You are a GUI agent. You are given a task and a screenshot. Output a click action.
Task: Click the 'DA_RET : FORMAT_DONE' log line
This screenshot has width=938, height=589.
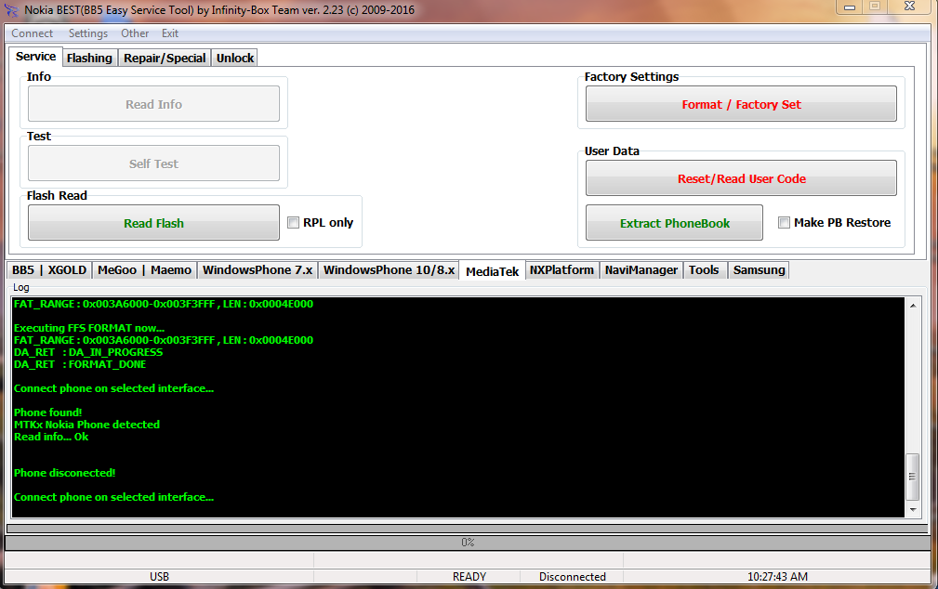point(80,364)
